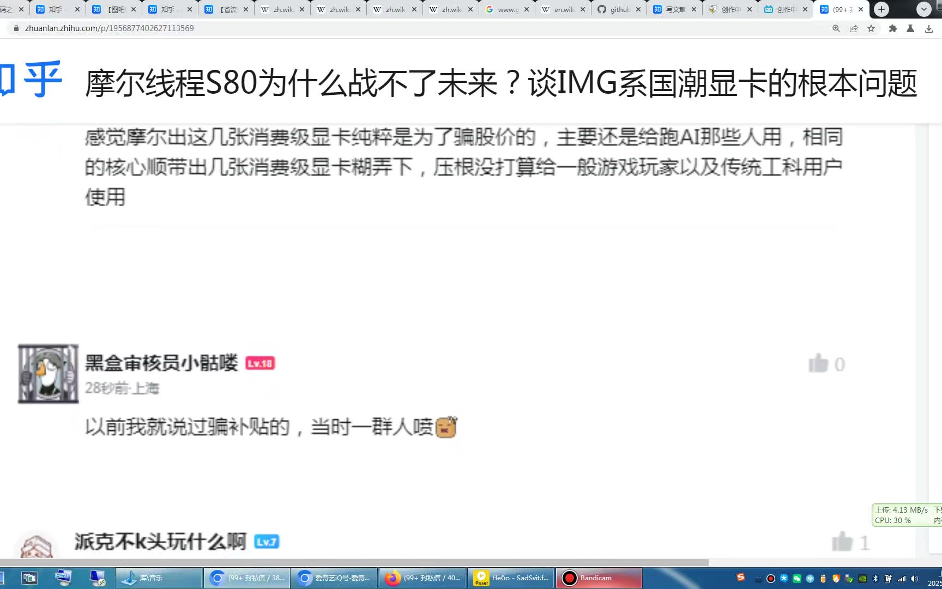Open Bandicam from the taskbar
The image size is (942, 589).
tap(599, 578)
